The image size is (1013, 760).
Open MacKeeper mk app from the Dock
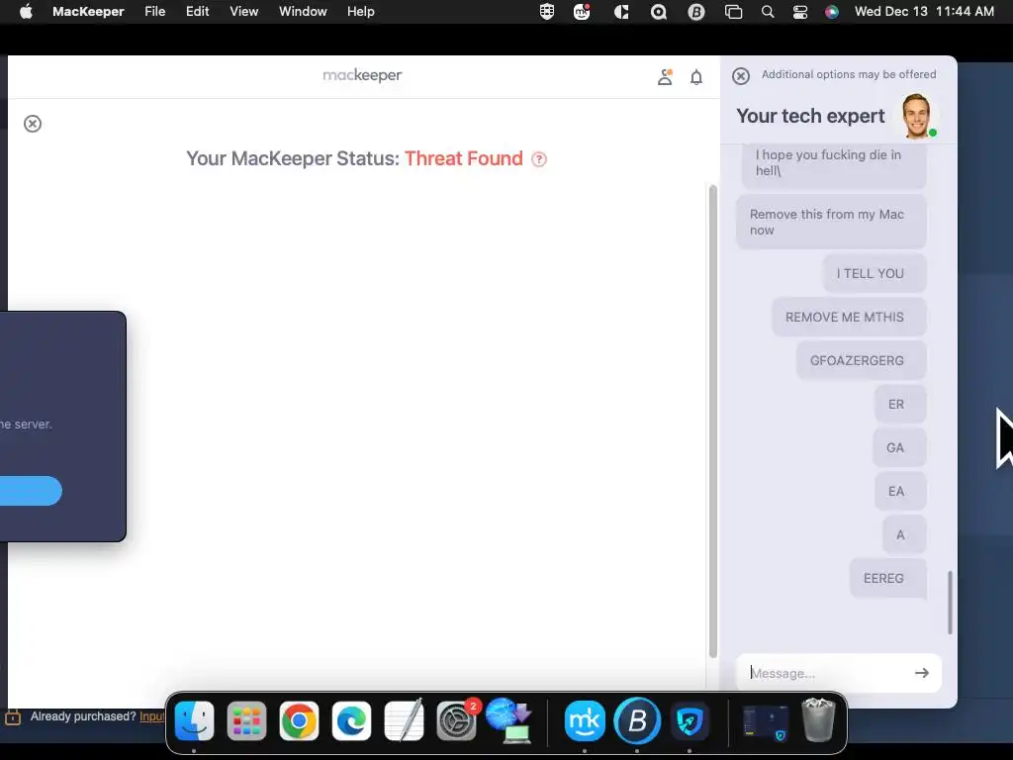(x=585, y=720)
